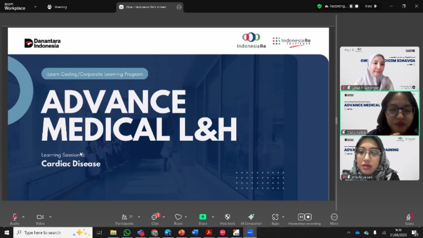Switch to the Meeting tab
The image size is (423, 238).
click(57, 7)
